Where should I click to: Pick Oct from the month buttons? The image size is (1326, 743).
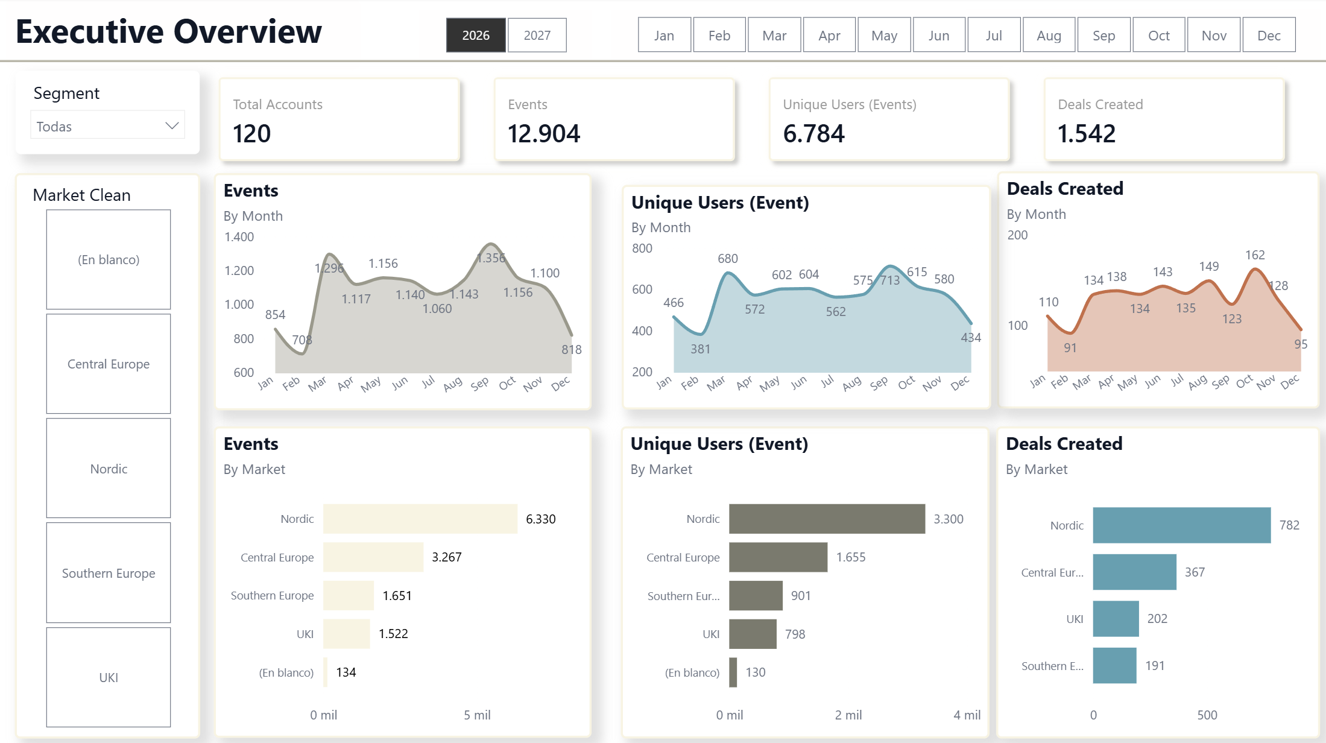tap(1159, 35)
